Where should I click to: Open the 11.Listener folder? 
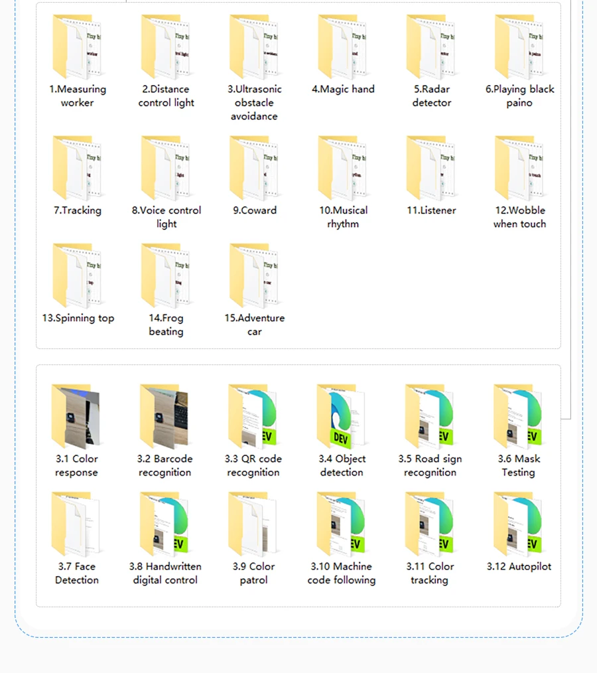click(x=431, y=169)
